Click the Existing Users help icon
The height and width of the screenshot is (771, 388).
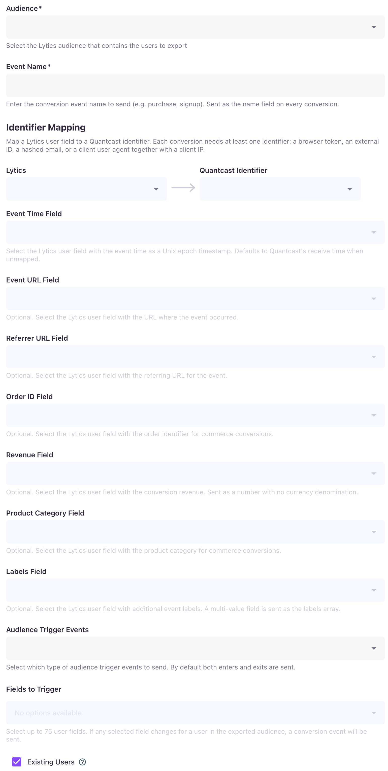(x=82, y=762)
